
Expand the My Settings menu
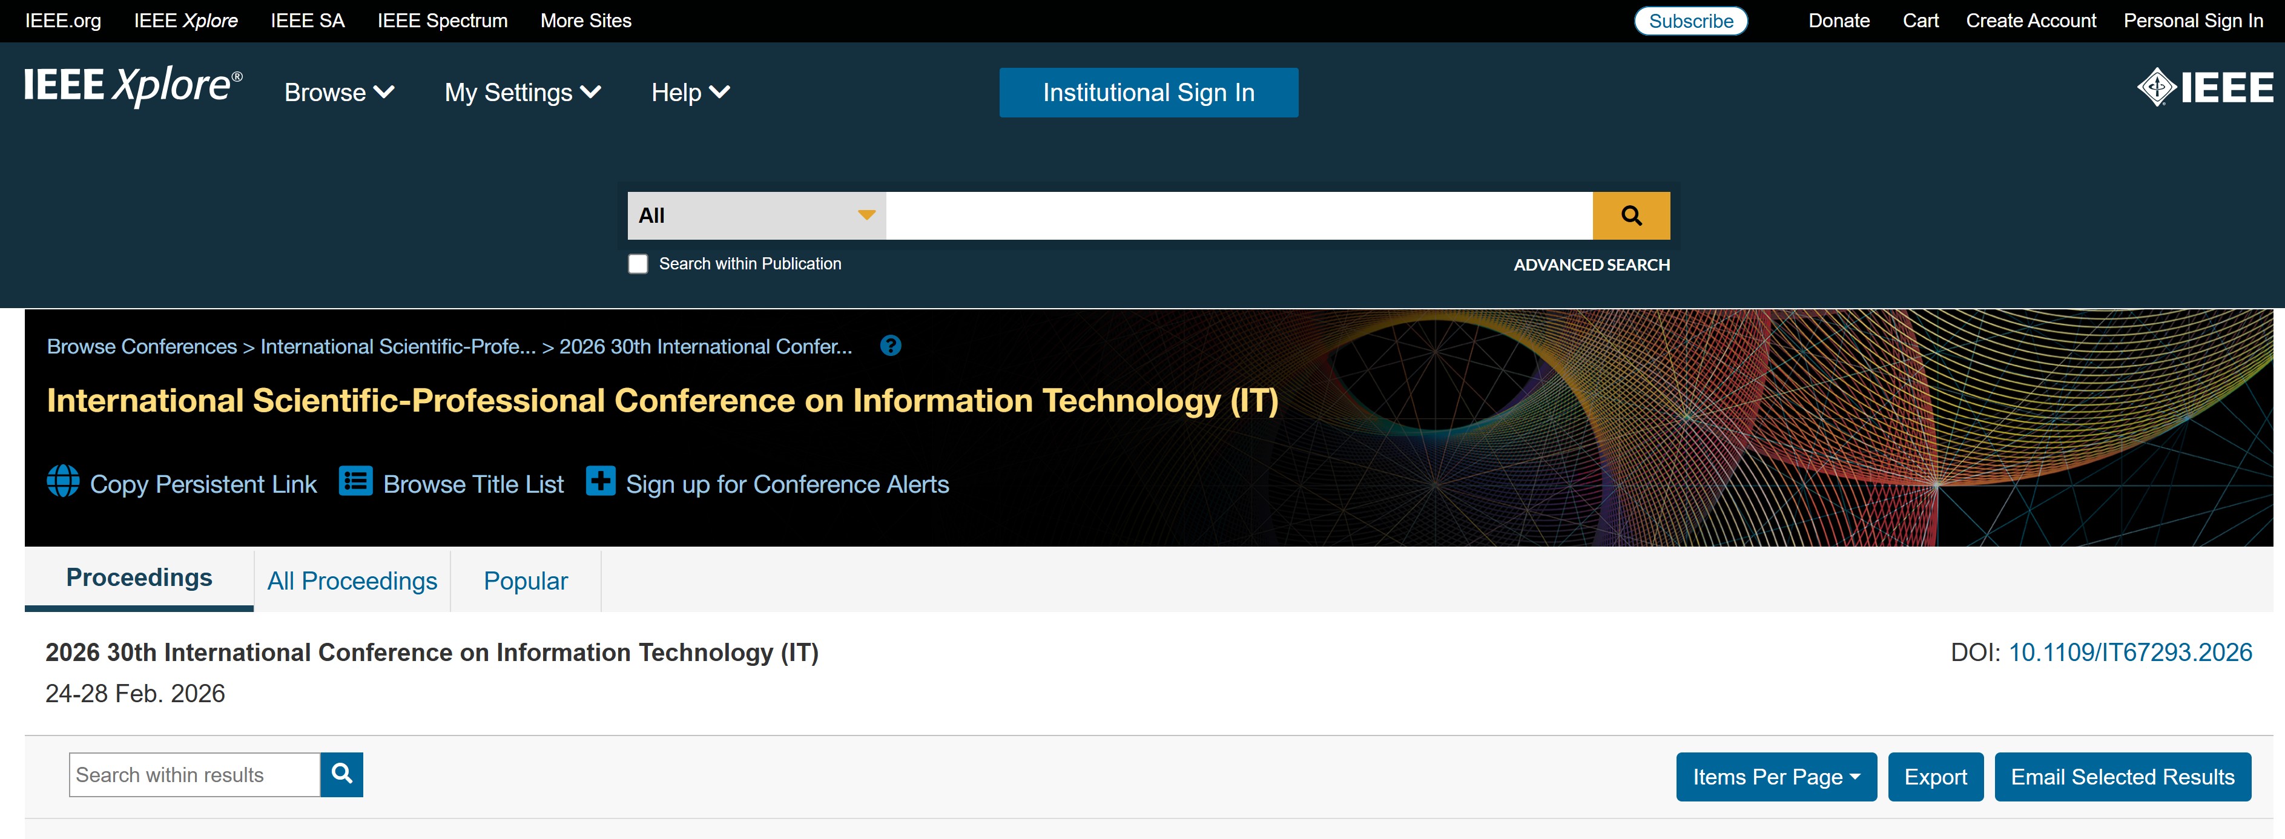pos(523,92)
